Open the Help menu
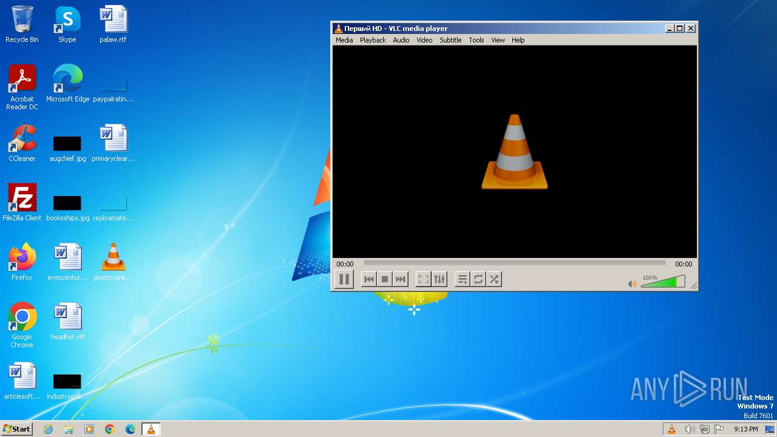 pos(518,40)
